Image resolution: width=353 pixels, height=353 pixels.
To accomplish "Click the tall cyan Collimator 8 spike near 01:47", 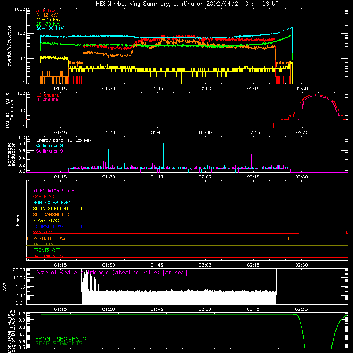I will pyautogui.click(x=163, y=155).
